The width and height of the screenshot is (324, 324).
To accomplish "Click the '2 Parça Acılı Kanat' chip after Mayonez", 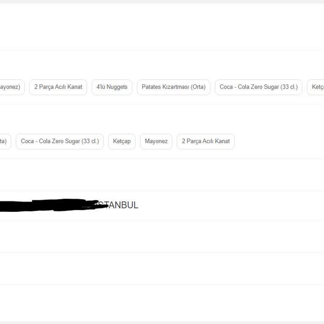I will coord(205,142).
